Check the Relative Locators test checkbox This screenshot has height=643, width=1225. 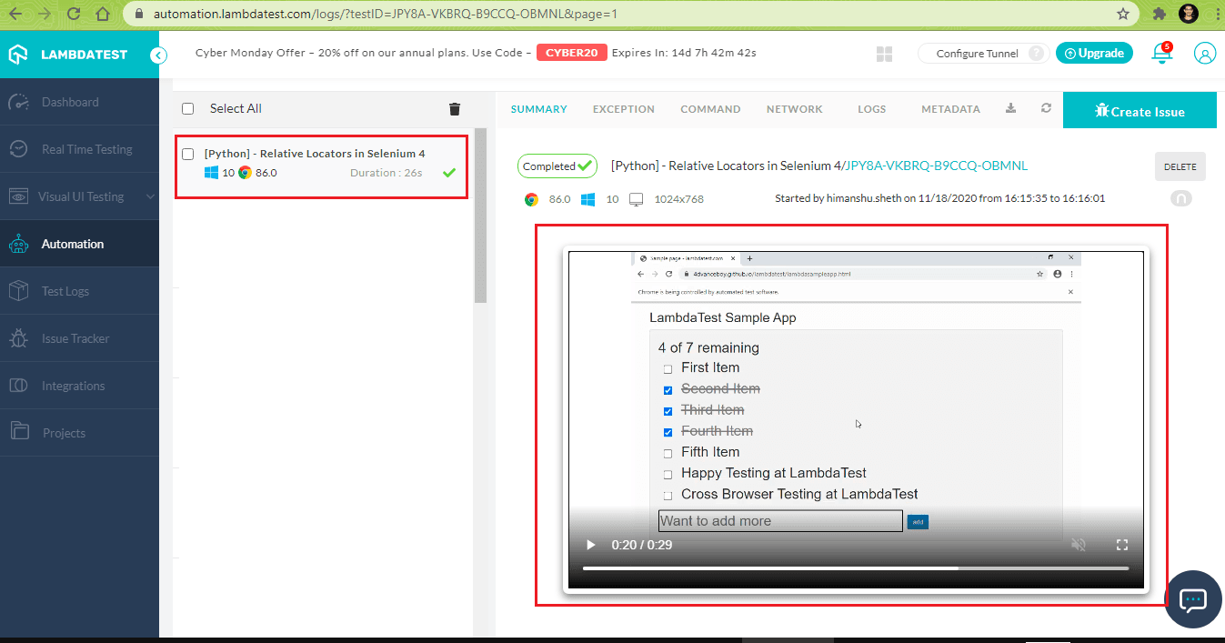[x=190, y=152]
